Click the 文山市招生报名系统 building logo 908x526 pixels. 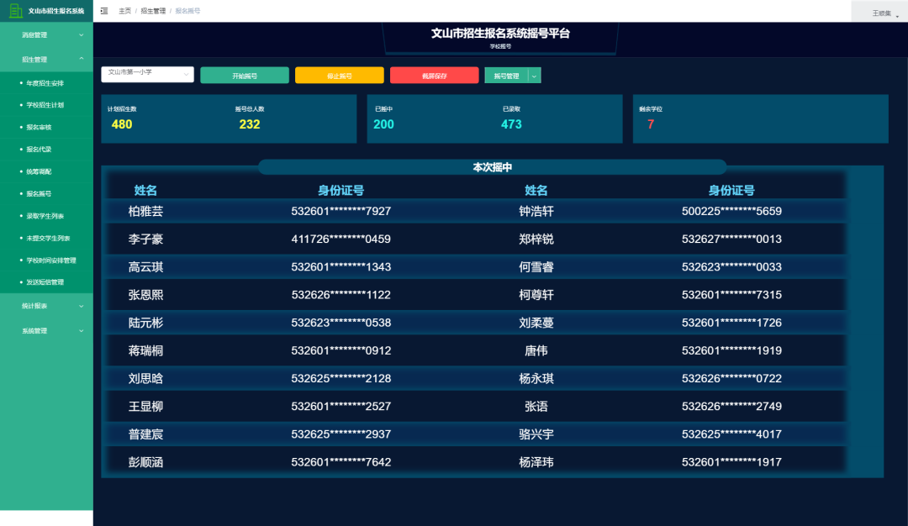coord(13,11)
